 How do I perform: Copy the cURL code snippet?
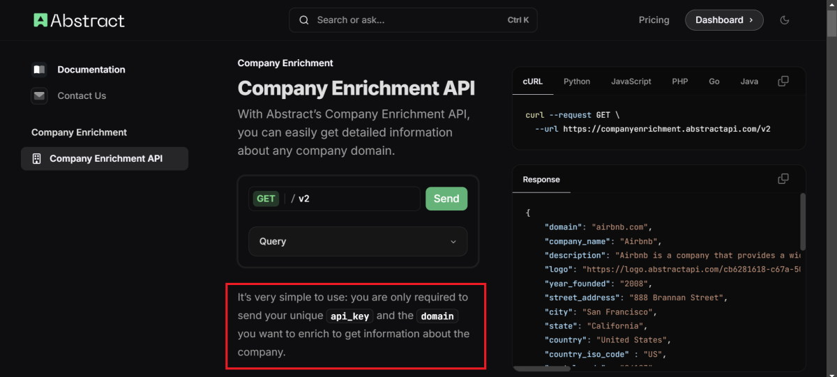pos(783,81)
